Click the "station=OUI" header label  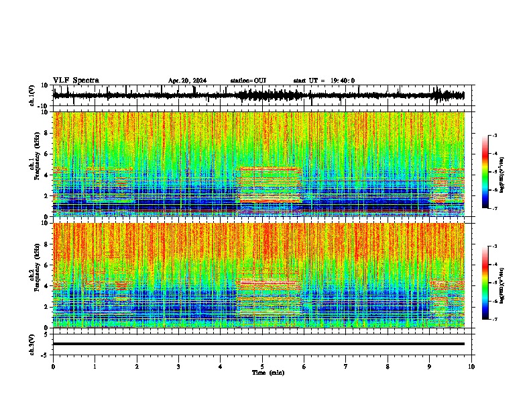248,81
